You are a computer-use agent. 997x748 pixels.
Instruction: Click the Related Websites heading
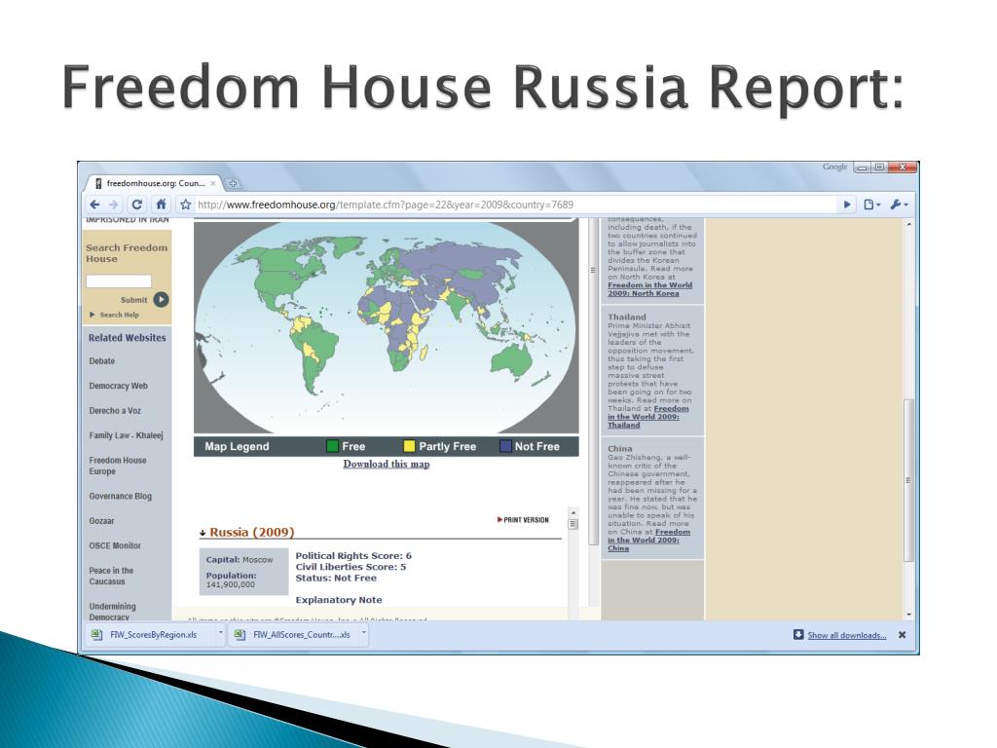click(x=128, y=338)
